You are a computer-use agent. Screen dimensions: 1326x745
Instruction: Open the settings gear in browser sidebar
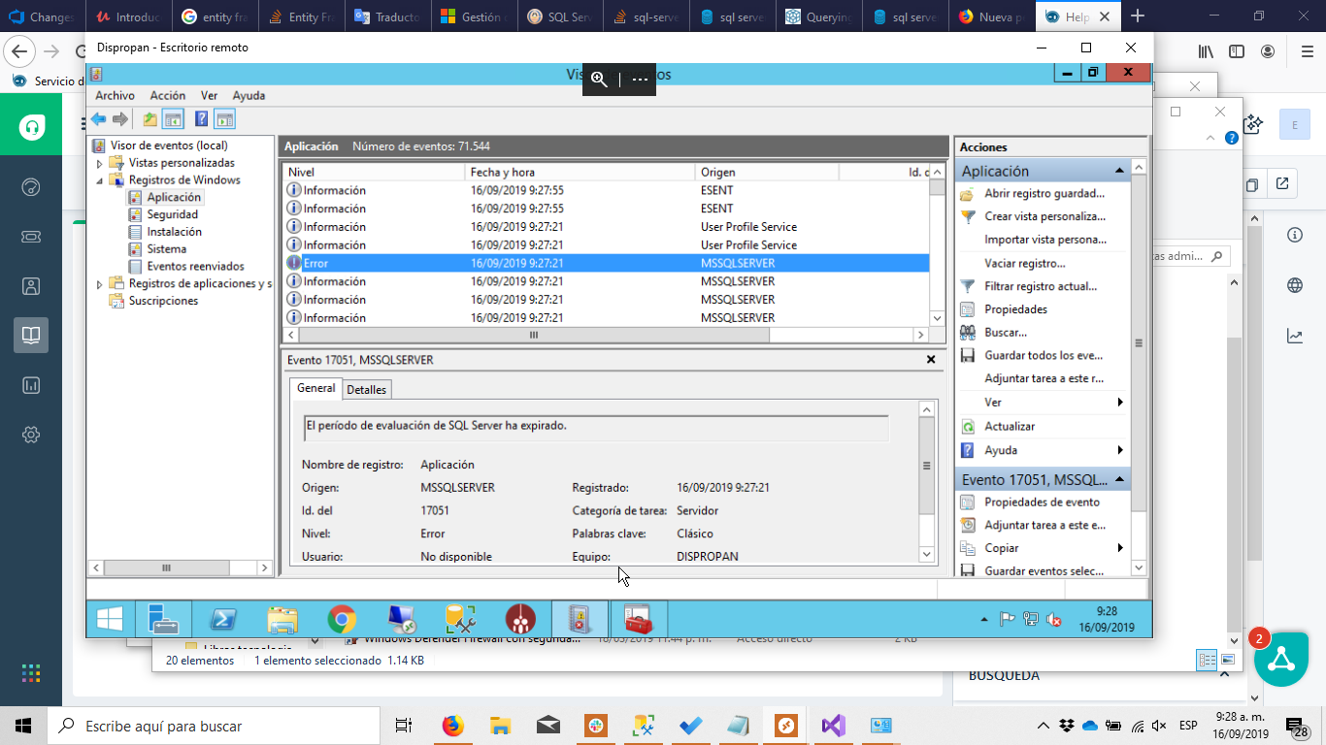[31, 435]
